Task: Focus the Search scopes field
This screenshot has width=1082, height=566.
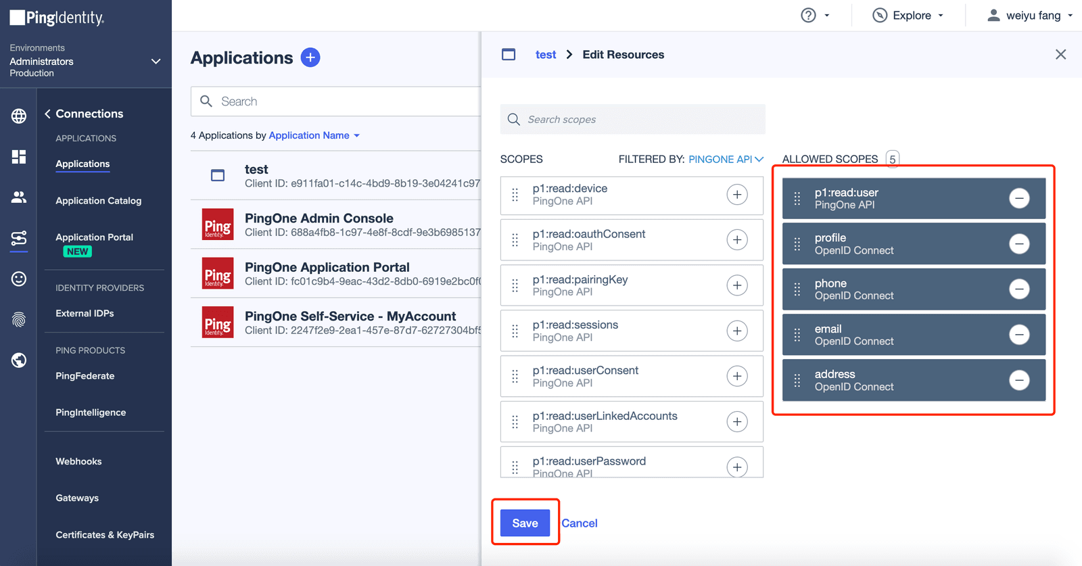Action: coord(633,119)
